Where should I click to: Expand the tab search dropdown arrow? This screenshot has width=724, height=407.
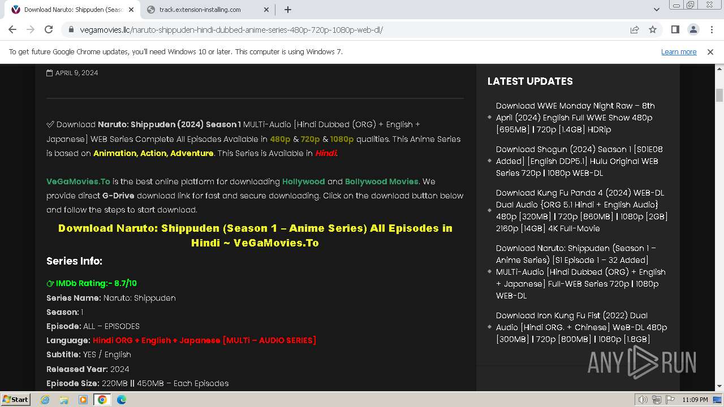click(x=656, y=10)
